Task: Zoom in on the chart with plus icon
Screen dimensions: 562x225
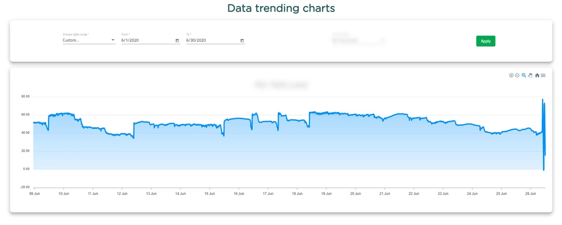Action: (511, 75)
